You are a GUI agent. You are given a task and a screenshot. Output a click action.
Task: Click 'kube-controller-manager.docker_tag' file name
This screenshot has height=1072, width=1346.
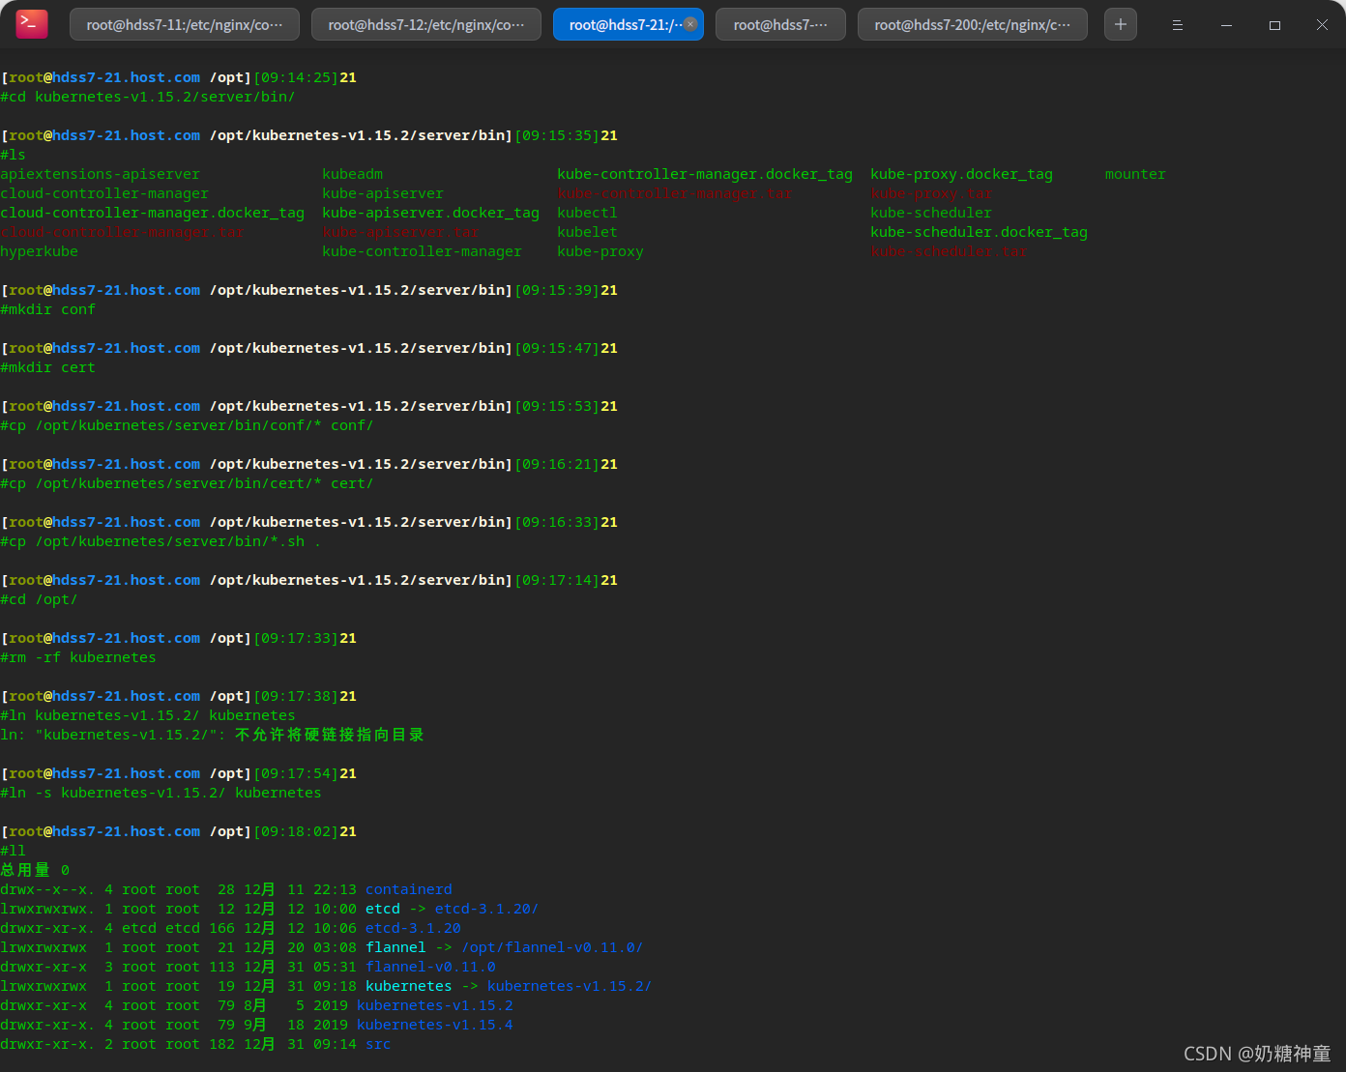705,174
